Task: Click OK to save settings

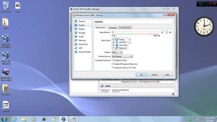Action: point(141,75)
